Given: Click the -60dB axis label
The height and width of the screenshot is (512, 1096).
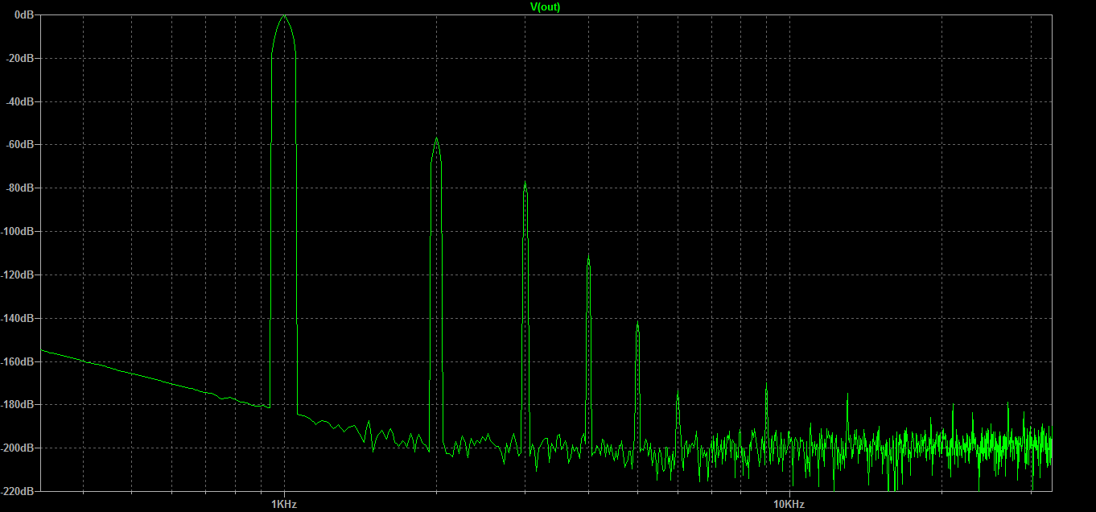Looking at the screenshot, I should coord(21,145).
